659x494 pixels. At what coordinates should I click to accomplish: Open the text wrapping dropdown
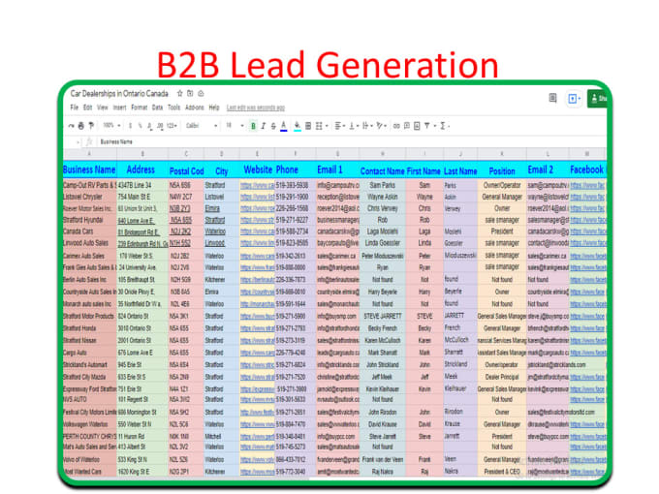(x=366, y=126)
